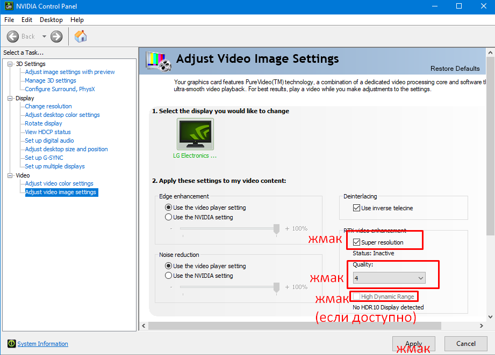Click the horizontal scrollbar right arrow
This screenshot has height=355, width=495.
(481, 326)
